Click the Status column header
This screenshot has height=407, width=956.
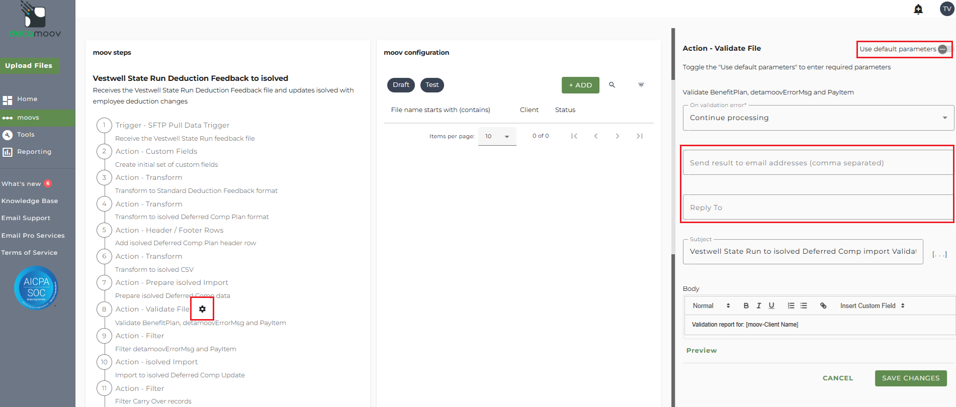pyautogui.click(x=565, y=110)
